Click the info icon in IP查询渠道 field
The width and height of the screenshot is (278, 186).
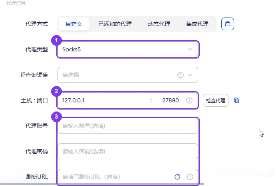click(x=180, y=75)
